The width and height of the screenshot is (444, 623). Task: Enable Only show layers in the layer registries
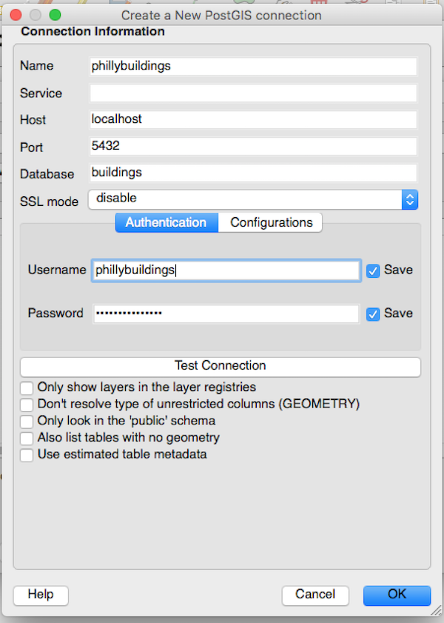(27, 387)
